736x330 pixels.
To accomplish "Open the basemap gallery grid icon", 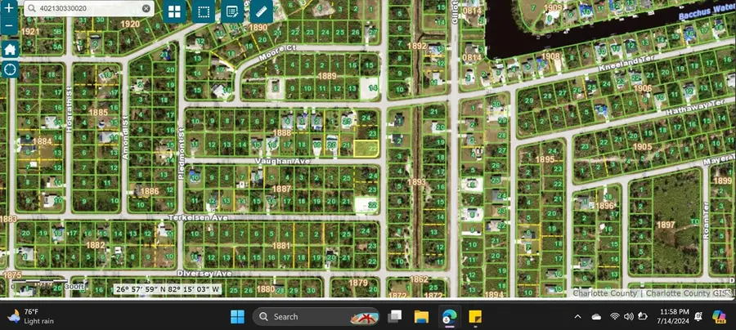I will pos(175,11).
